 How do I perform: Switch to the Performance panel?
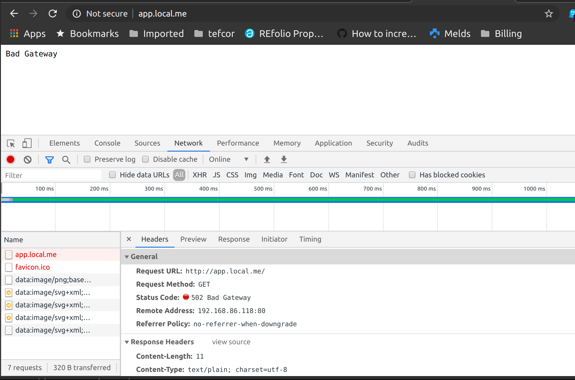click(x=238, y=143)
